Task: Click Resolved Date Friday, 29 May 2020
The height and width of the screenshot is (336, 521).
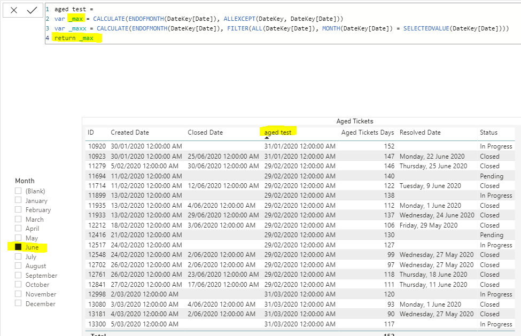Action: tap(429, 225)
